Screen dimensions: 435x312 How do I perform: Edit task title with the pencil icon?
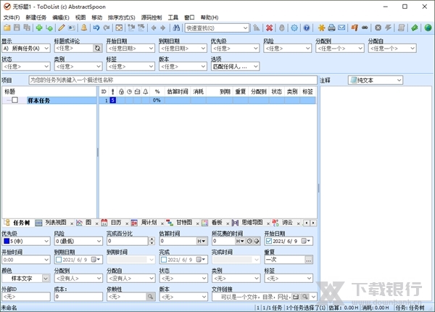[62, 28]
